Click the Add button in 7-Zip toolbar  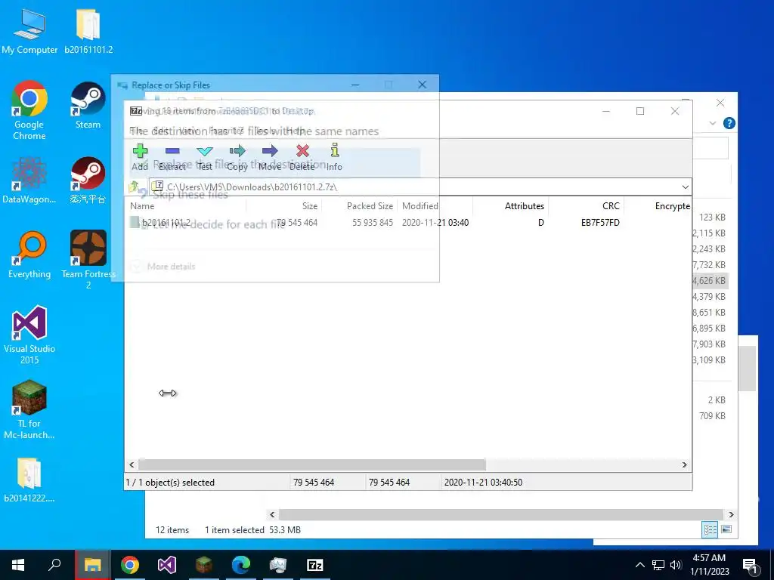140,157
